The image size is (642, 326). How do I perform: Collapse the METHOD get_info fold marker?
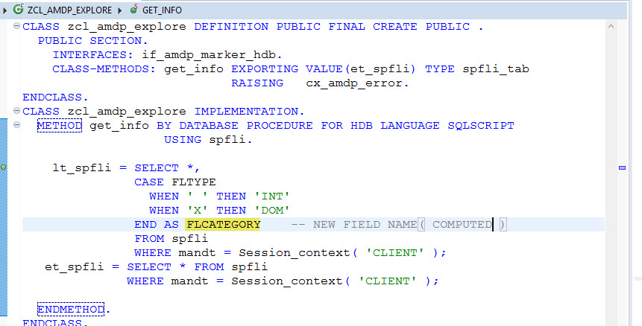(x=17, y=124)
